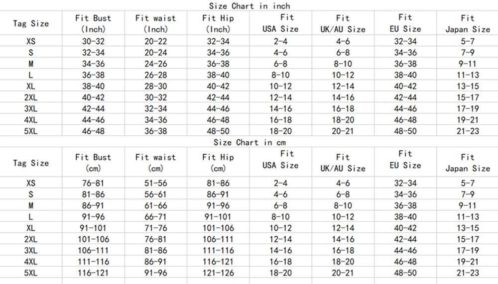Click the 'Size Chart in cm' title
This screenshot has height=284, width=498.
point(249,142)
